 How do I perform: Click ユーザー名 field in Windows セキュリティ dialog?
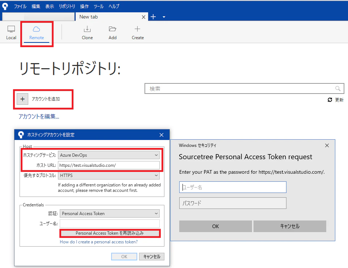[232, 187]
